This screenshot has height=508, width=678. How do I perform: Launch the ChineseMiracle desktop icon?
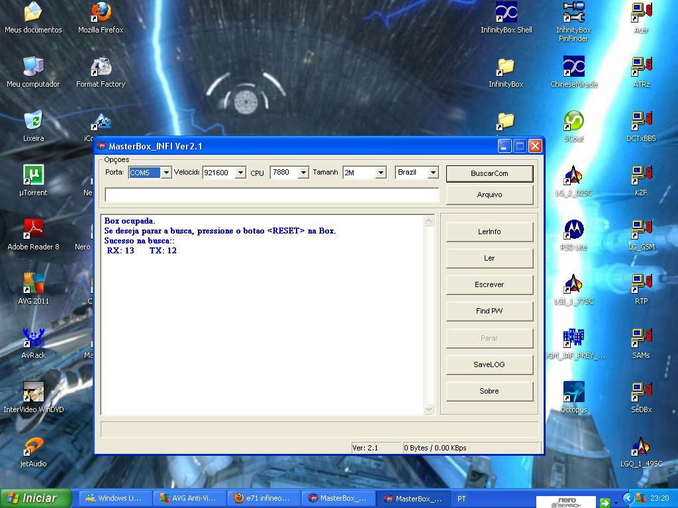click(x=573, y=67)
